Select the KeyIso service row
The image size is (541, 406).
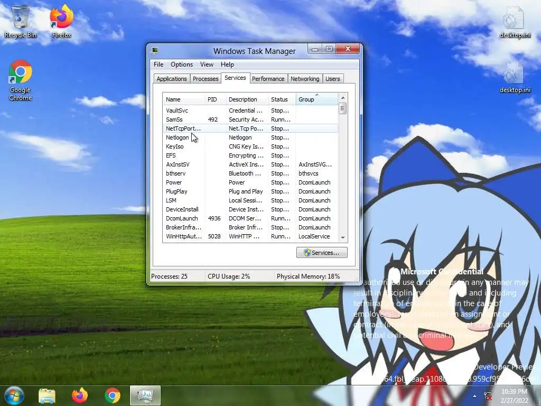[250, 146]
